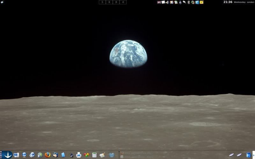Image resolution: width=255 pixels, height=159 pixels.
Task: Collapse the bottom panel with the right-edge arrow
Action: point(254,155)
